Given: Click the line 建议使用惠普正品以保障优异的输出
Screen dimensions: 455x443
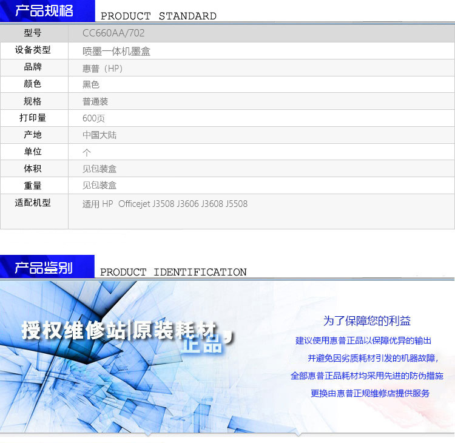Looking at the screenshot, I should tap(363, 340).
